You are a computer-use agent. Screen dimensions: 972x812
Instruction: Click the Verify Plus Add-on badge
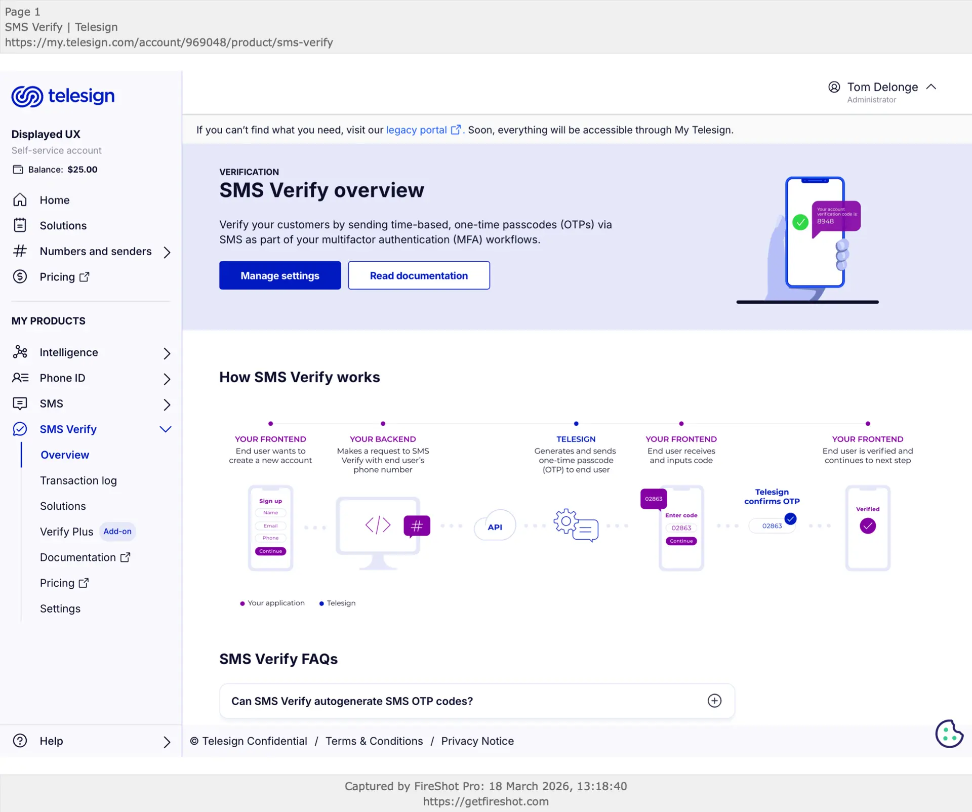(117, 532)
